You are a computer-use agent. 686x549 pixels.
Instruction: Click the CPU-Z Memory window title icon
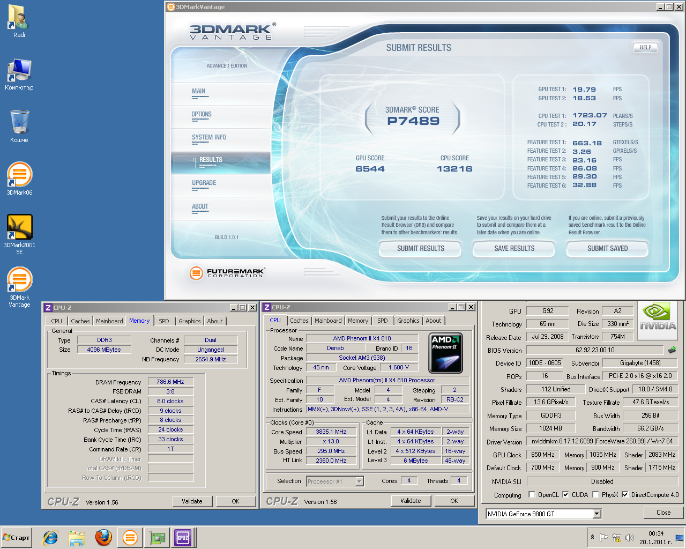[48, 308]
